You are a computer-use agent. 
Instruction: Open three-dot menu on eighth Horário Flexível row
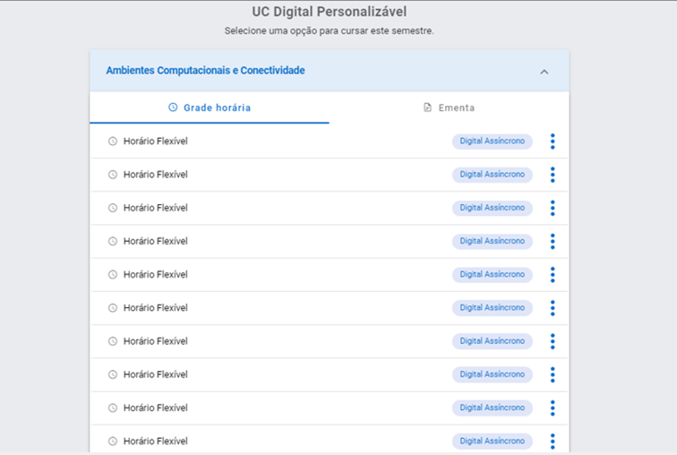coord(553,374)
